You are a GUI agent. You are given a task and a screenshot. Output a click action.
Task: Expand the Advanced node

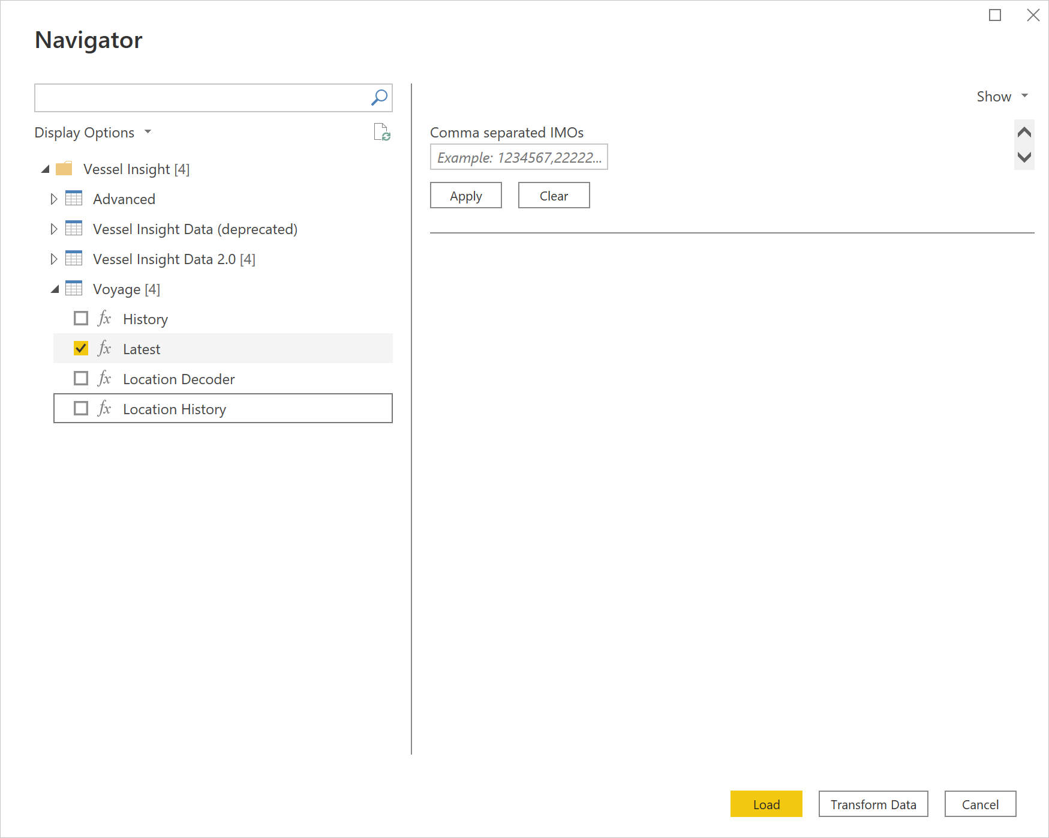pyautogui.click(x=54, y=199)
